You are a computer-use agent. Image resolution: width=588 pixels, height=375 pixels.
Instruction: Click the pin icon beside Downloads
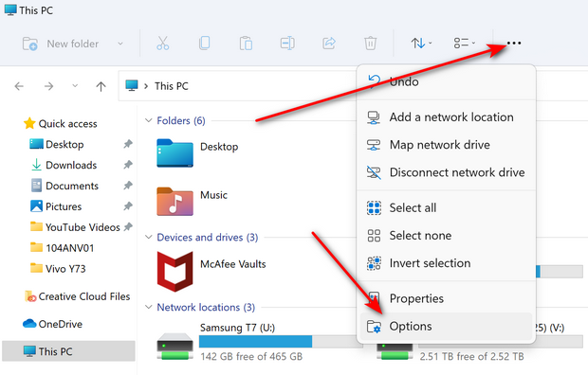pos(128,165)
